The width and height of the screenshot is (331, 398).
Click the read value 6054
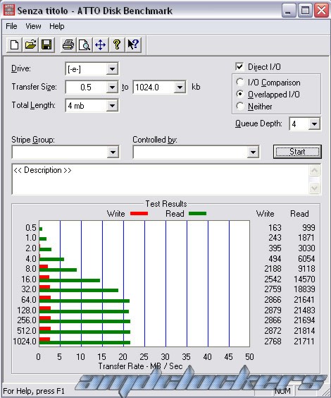(306, 259)
